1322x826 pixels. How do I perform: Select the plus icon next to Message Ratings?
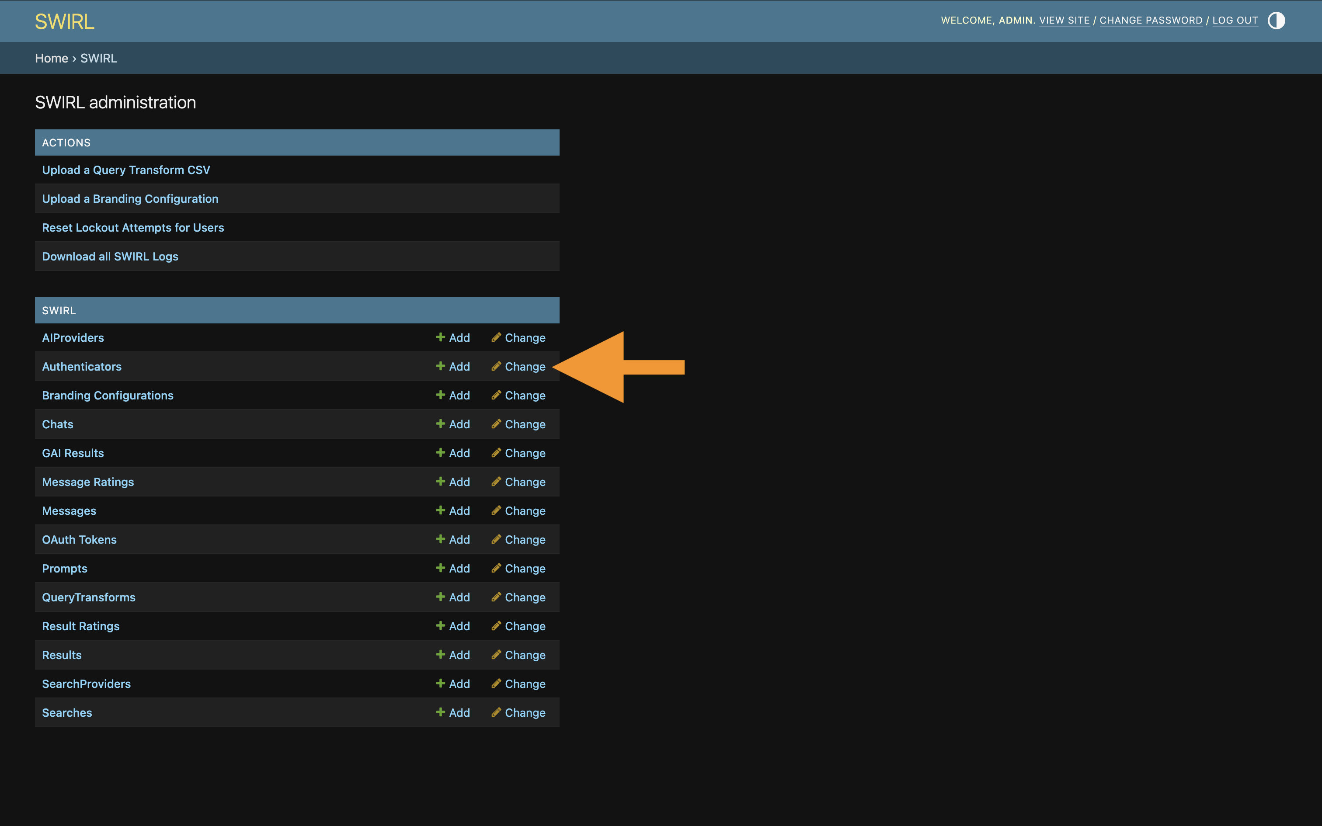(x=440, y=481)
